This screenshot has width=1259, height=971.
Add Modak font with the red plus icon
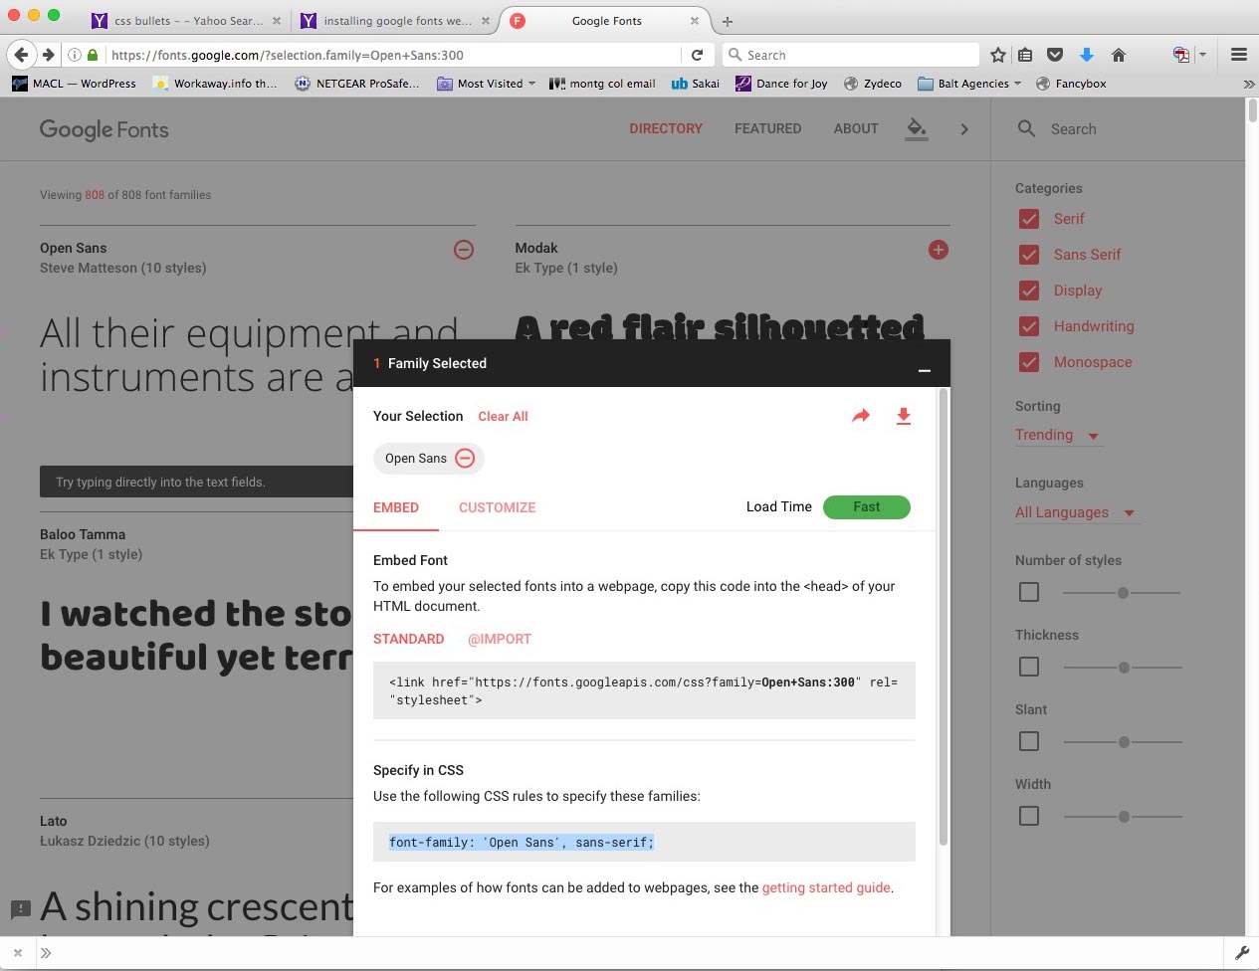pyautogui.click(x=939, y=250)
